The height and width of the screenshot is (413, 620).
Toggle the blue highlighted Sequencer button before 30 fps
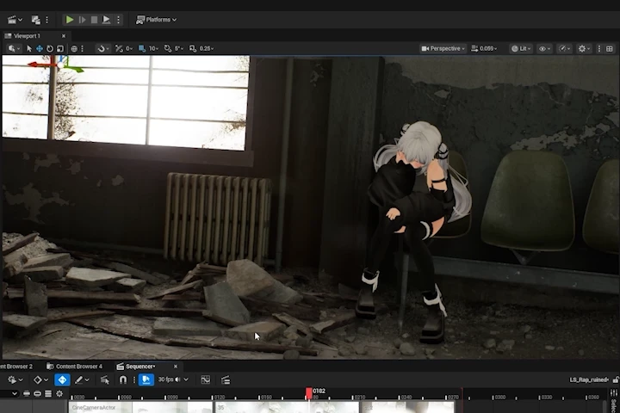coord(146,379)
